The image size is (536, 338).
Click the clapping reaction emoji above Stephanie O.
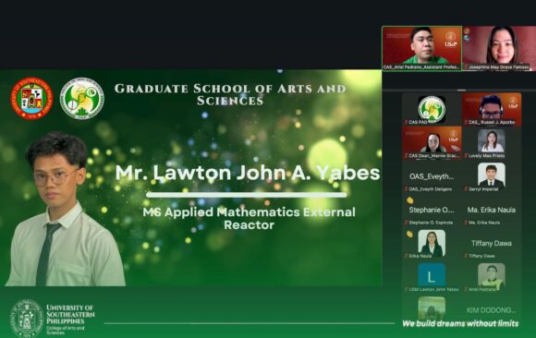(x=410, y=200)
